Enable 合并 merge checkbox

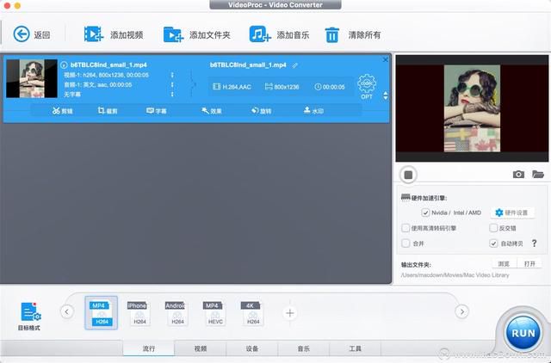pyautogui.click(x=406, y=243)
